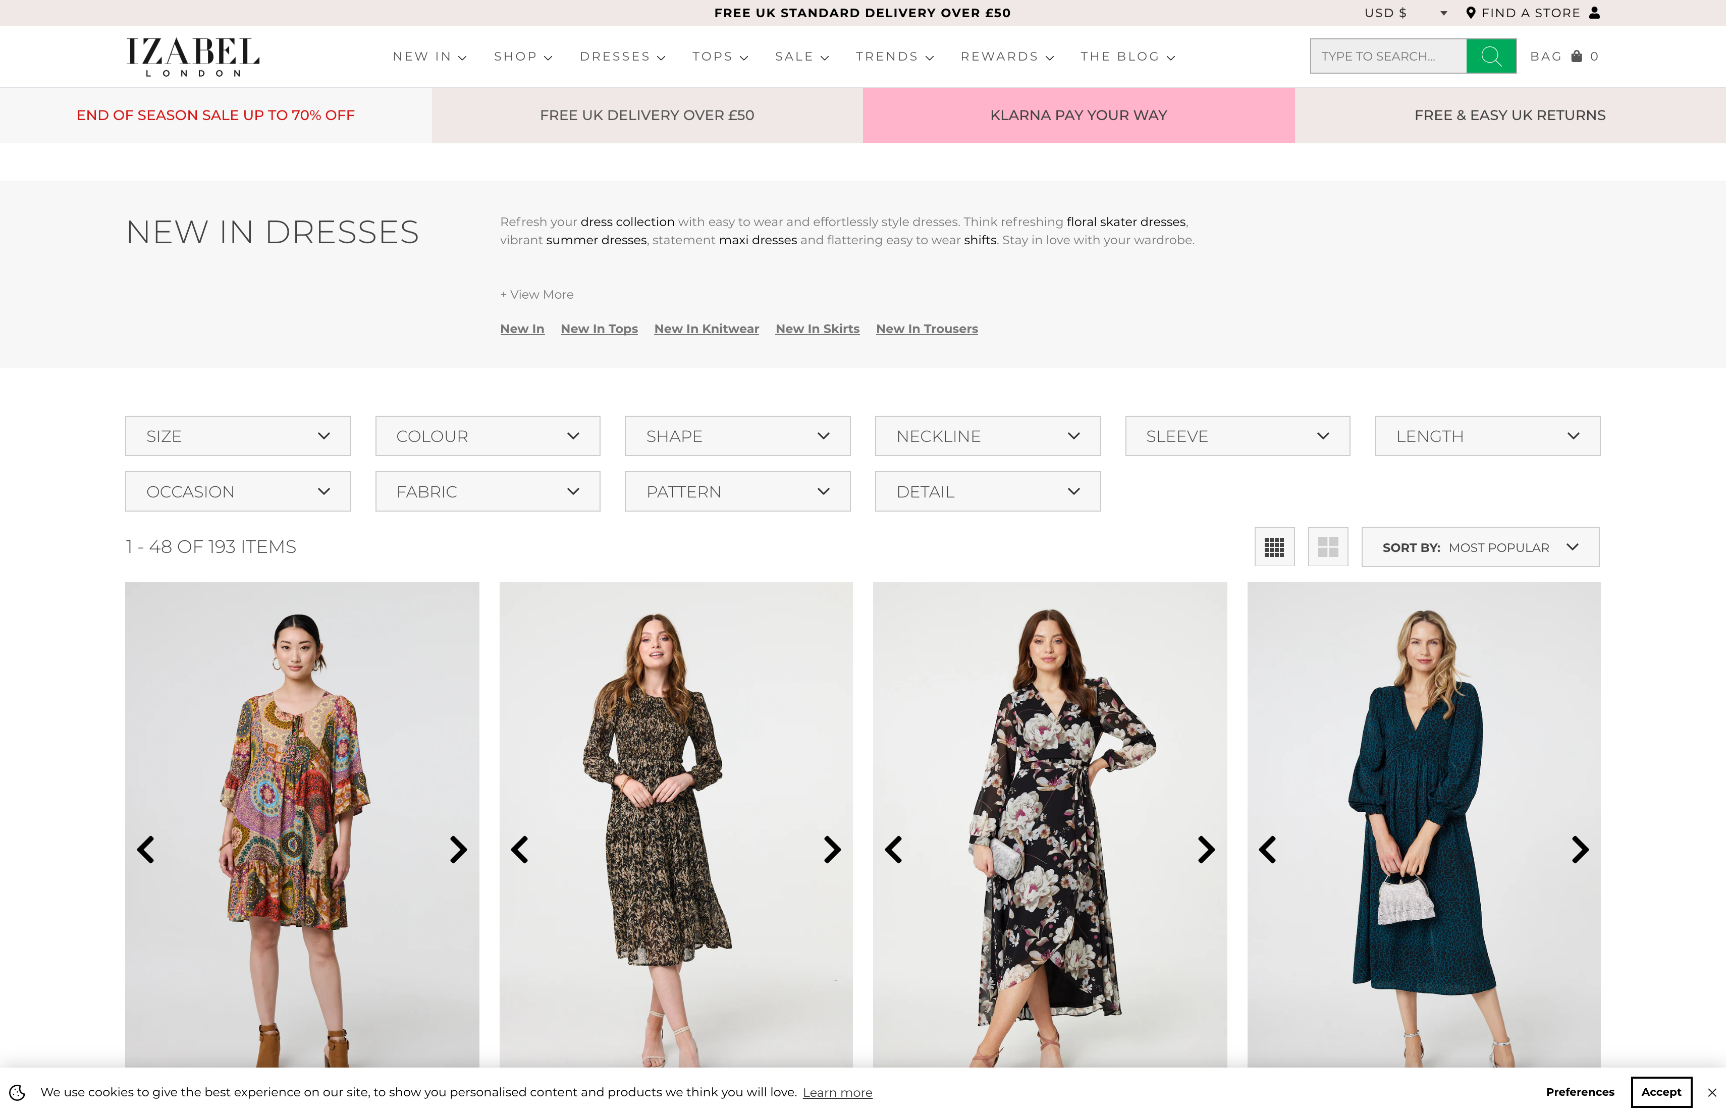
Task: Switch to the dense grid view
Action: [x=1274, y=546]
